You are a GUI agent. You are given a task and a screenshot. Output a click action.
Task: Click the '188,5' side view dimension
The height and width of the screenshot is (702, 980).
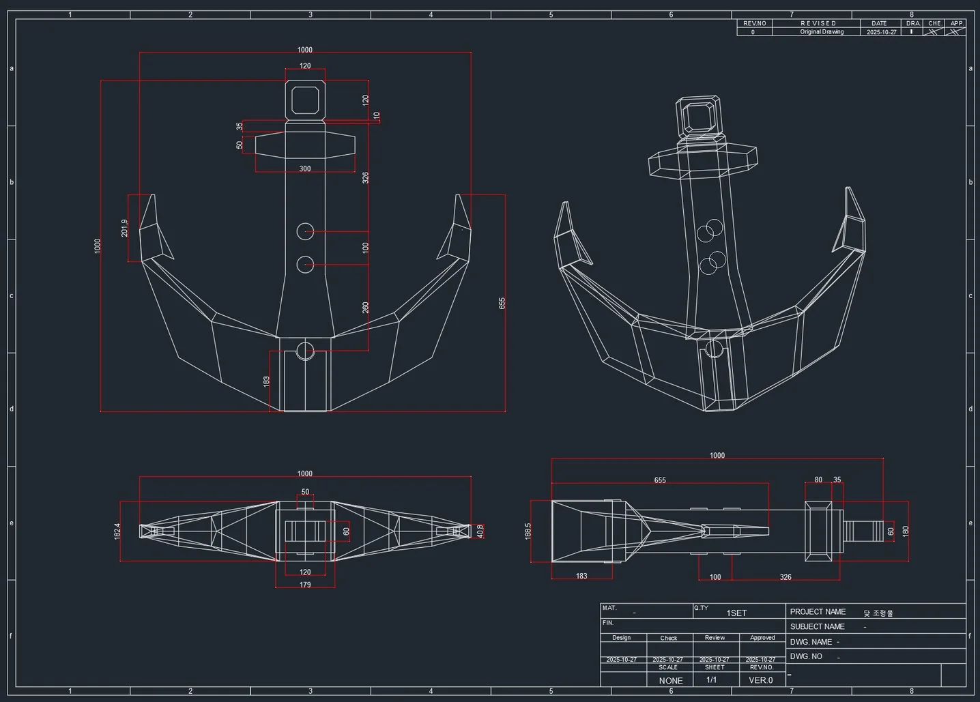pos(528,531)
